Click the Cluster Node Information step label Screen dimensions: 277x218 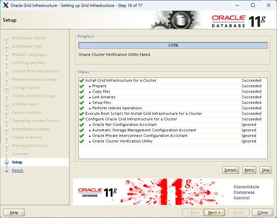tap(36, 71)
